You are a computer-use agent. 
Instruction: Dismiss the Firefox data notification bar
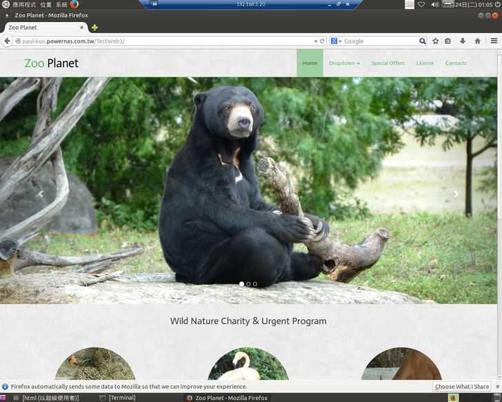(498, 387)
